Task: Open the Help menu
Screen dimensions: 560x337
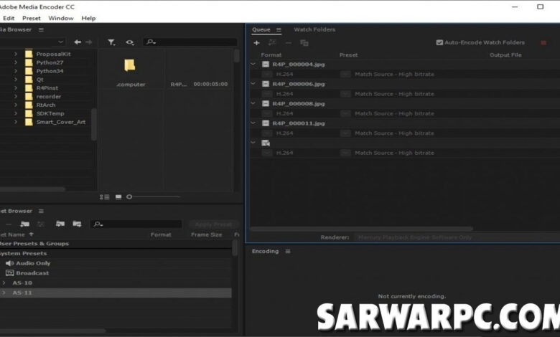Action: tap(88, 18)
